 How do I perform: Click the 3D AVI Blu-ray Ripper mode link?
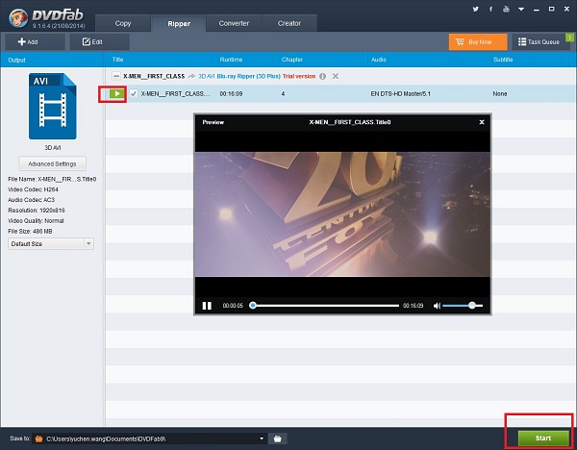[x=239, y=76]
